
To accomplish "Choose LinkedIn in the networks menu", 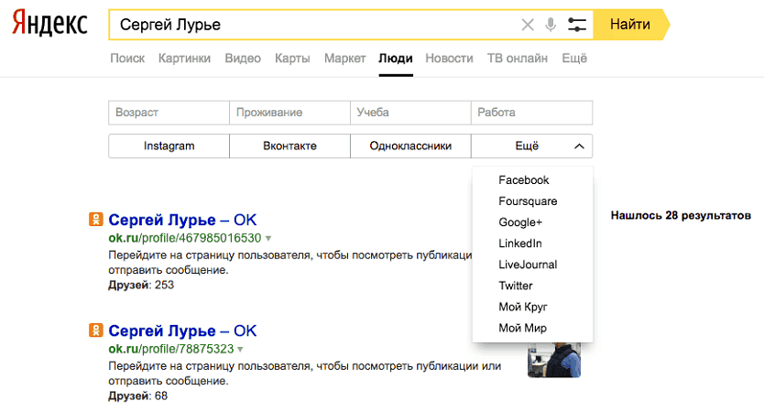I will coord(520,244).
